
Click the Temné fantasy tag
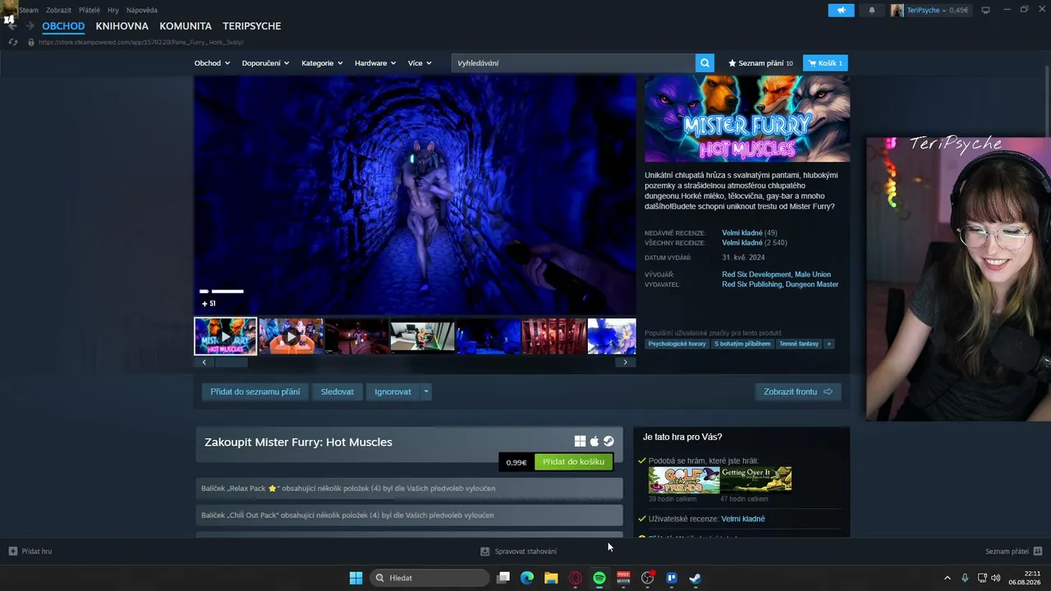tap(799, 344)
